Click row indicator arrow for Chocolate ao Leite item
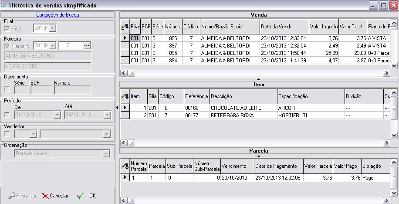 [x=125, y=108]
